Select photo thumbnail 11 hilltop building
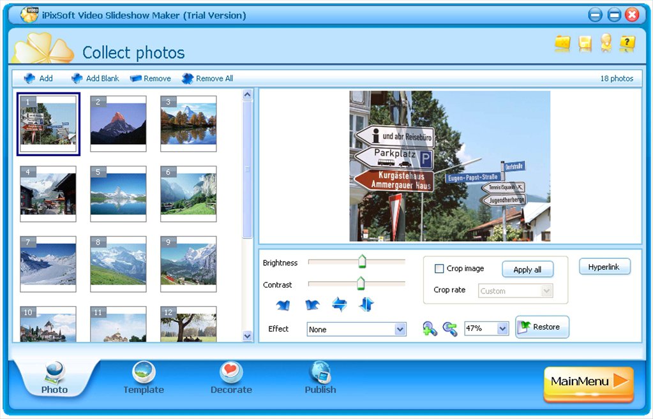 tap(118, 324)
